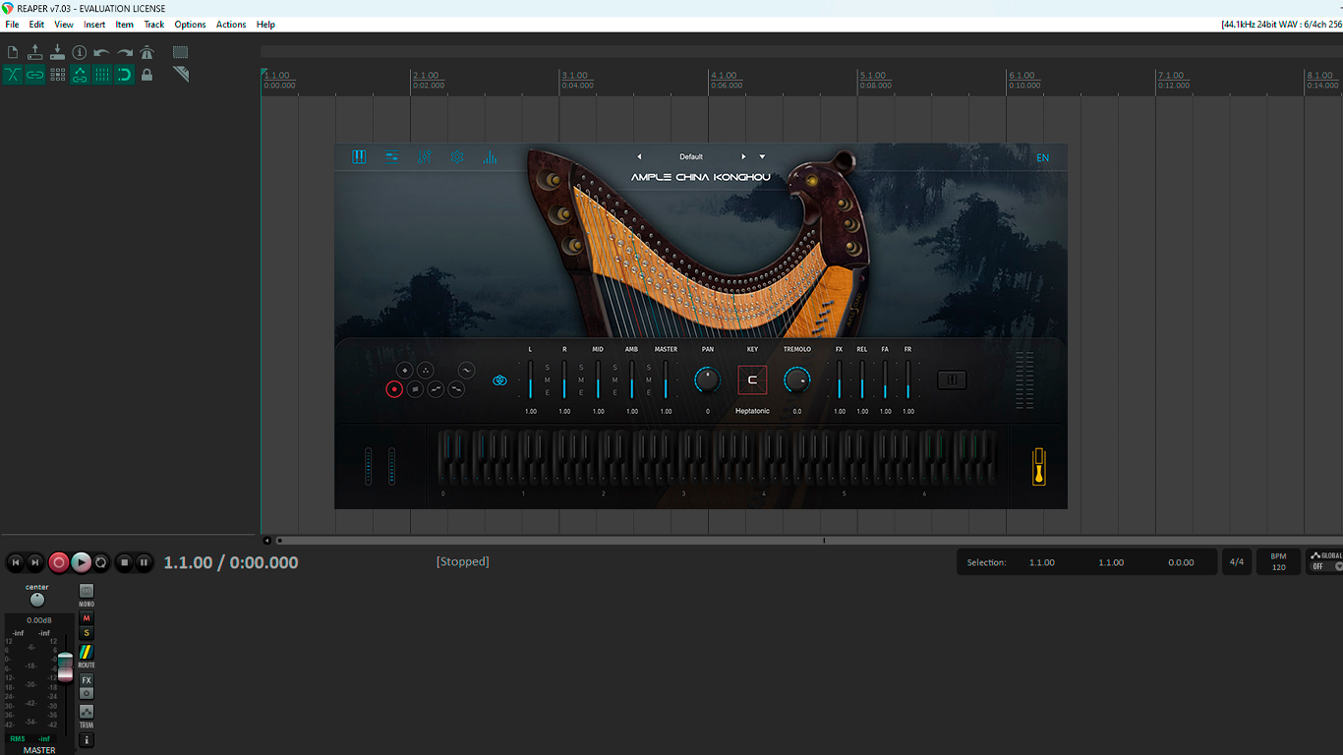
Task: Open master ROUTE routing button
Action: [x=87, y=653]
